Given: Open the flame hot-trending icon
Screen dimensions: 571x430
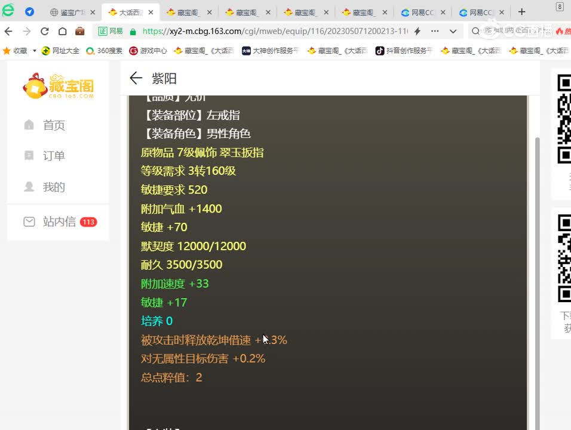Looking at the screenshot, I should tap(559, 31).
